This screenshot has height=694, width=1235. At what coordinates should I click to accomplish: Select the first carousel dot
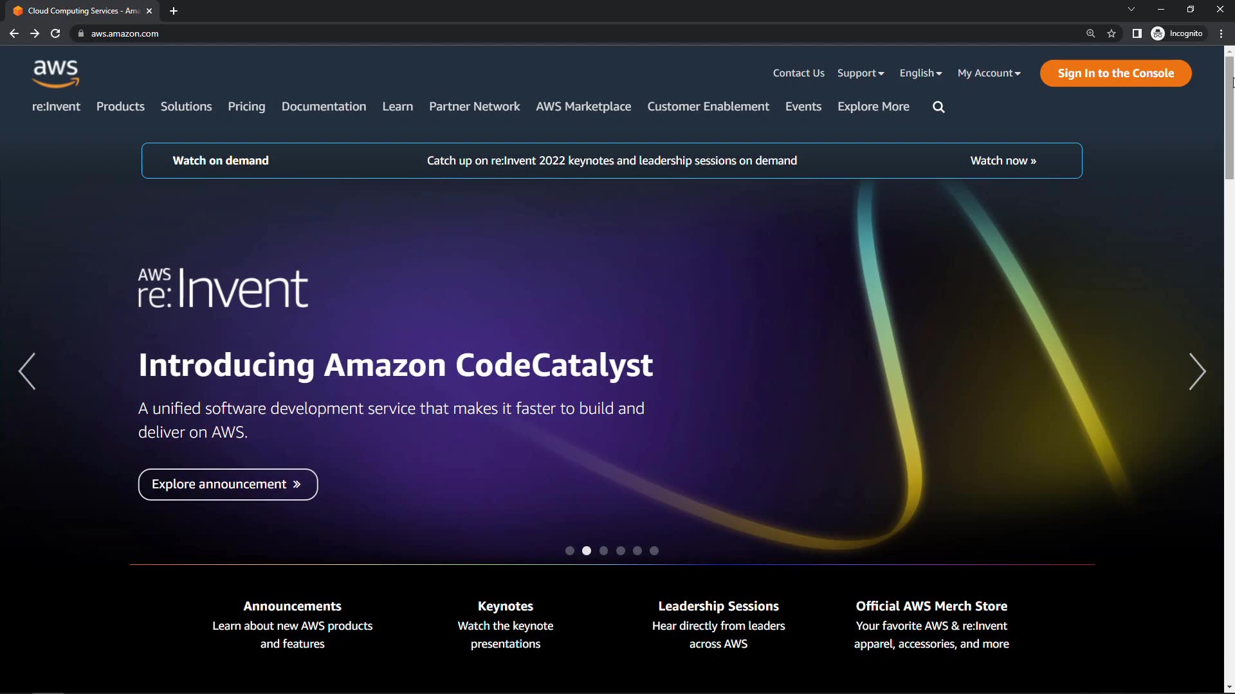(569, 551)
